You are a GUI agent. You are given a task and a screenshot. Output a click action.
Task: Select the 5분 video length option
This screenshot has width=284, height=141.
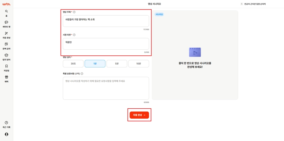click(x=117, y=64)
